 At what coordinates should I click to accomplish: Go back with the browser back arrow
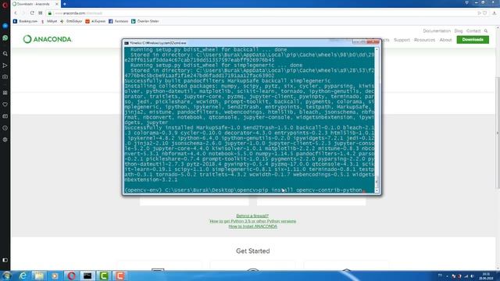16,13
